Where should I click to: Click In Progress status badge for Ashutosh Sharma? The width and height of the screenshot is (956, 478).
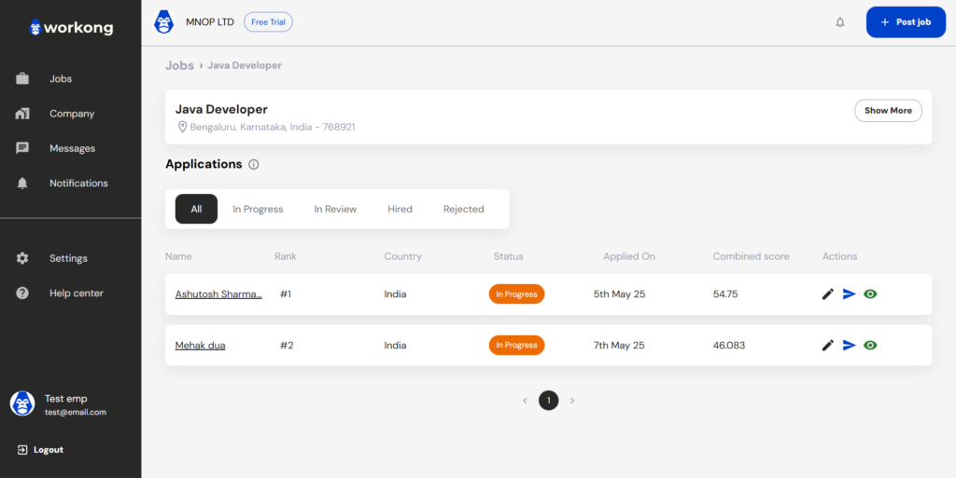tap(516, 294)
